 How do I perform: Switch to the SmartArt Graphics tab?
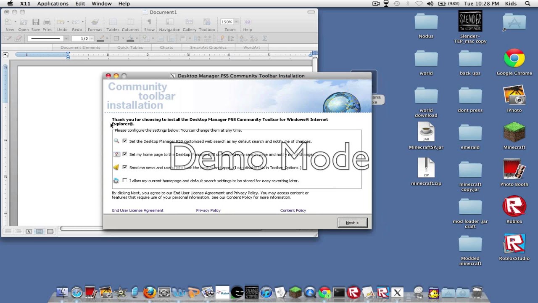point(208,47)
